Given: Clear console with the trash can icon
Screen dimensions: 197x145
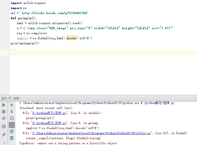Looking at the screenshot, I should [x=12, y=138].
